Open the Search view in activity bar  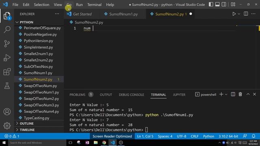coord(7,30)
